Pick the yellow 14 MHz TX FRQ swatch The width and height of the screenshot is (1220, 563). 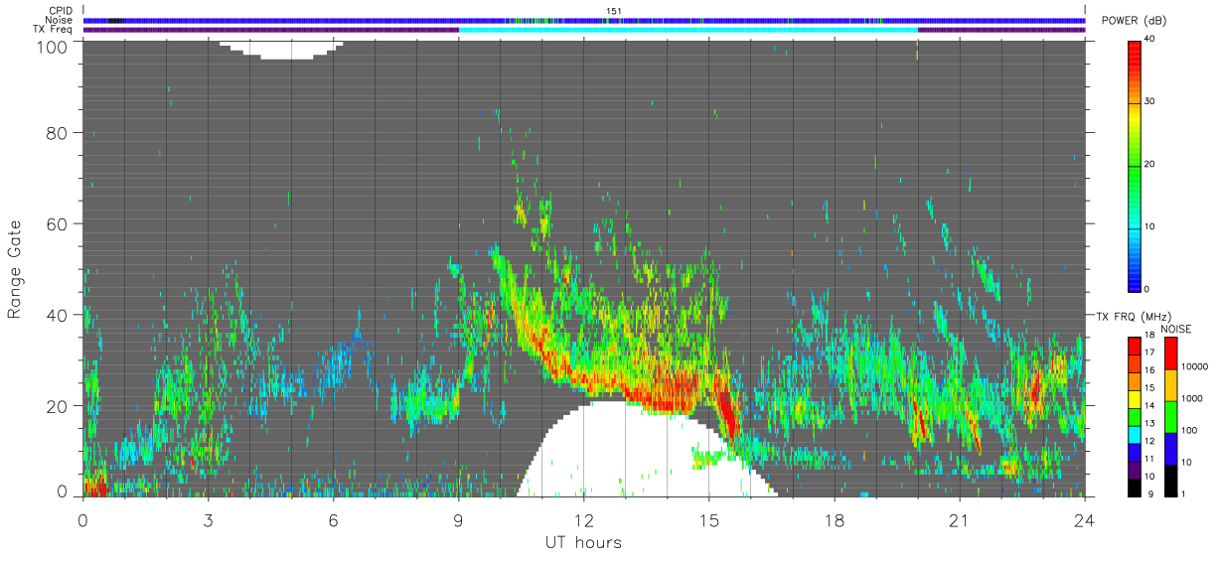point(1135,398)
